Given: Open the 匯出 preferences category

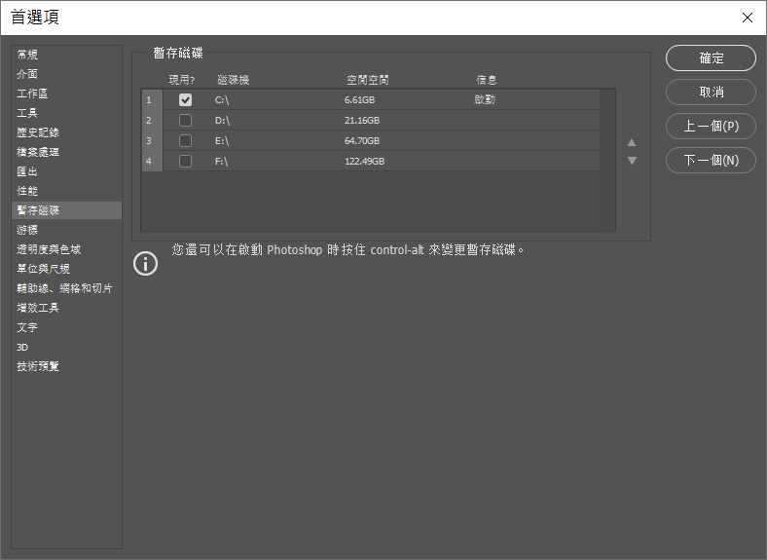Looking at the screenshot, I should pos(66,171).
